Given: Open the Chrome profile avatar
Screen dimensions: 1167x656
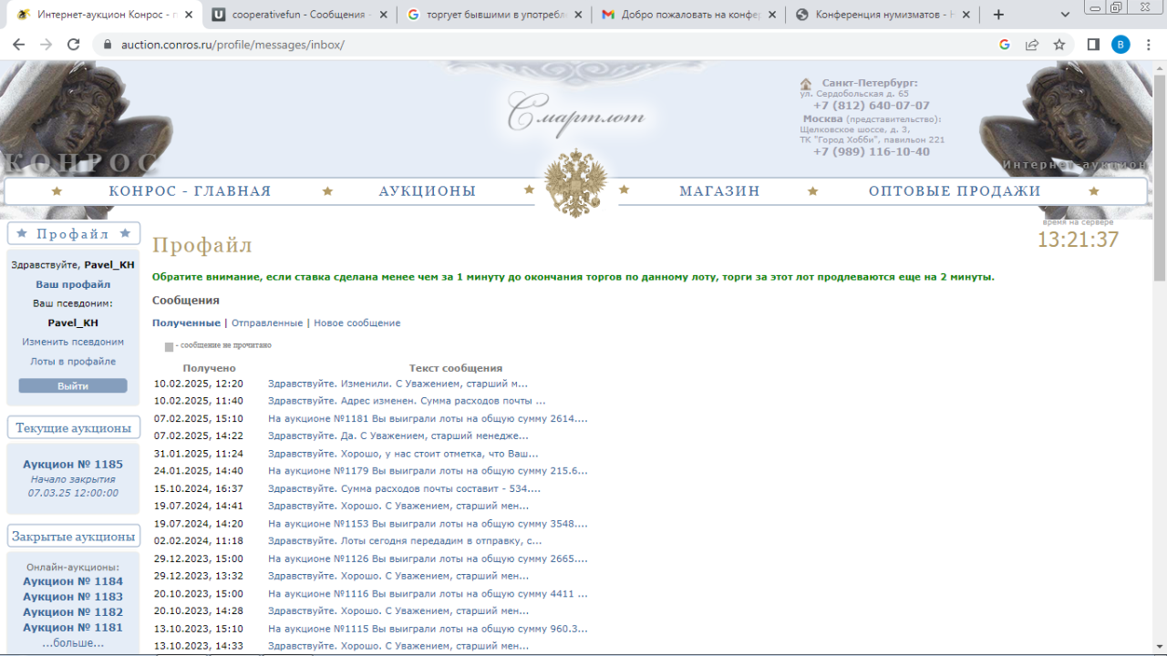Looking at the screenshot, I should coord(1121,45).
